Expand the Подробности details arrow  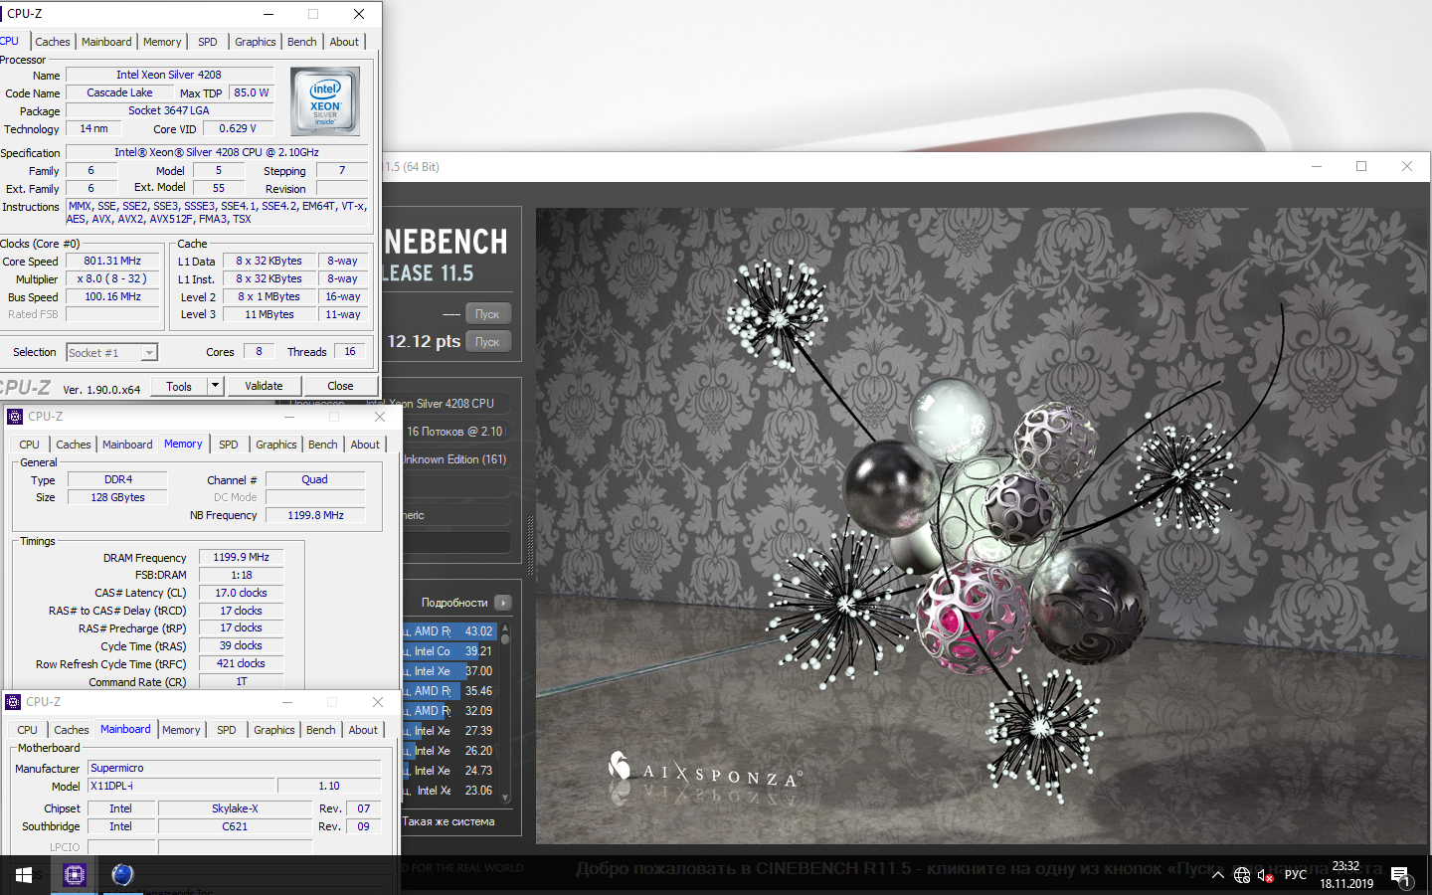point(503,603)
